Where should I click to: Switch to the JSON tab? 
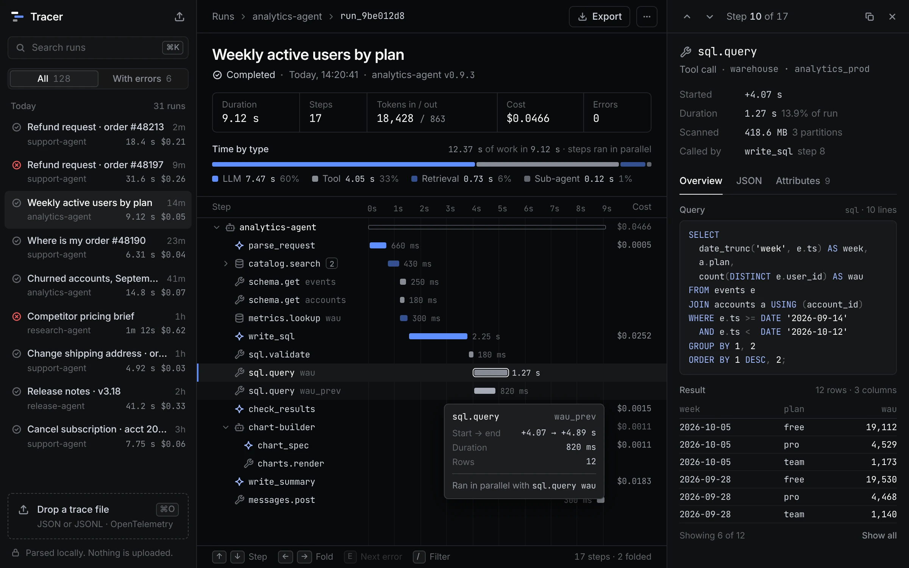[x=749, y=181]
